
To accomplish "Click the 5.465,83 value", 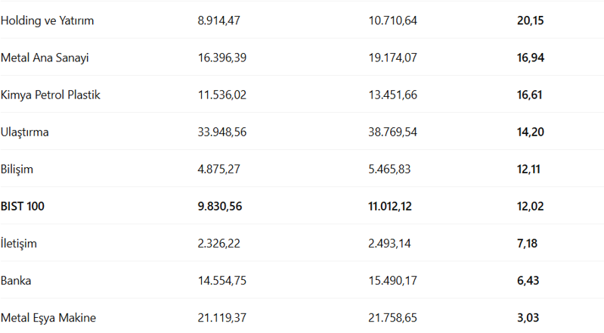I will coord(389,169).
